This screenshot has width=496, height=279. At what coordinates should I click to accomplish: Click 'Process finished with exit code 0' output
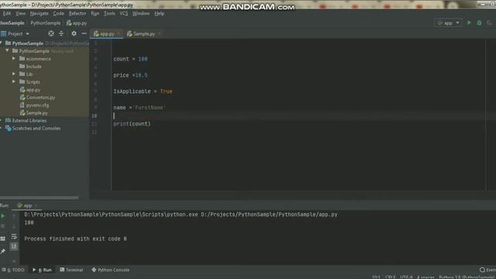pyautogui.click(x=75, y=239)
